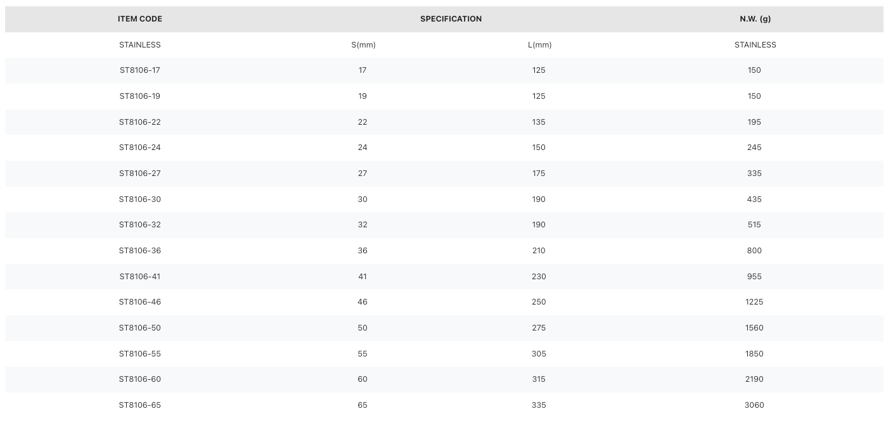Click the ITEM CODE column header

point(140,19)
